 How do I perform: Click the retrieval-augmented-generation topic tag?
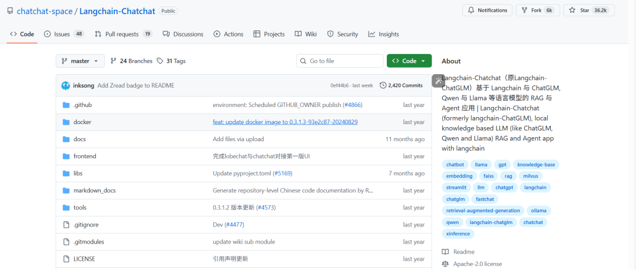pos(483,211)
